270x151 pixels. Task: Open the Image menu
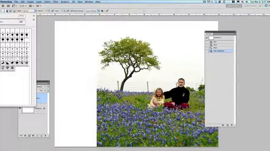[30, 2]
